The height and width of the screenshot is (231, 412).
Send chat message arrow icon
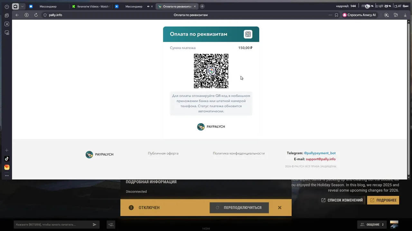(95, 225)
